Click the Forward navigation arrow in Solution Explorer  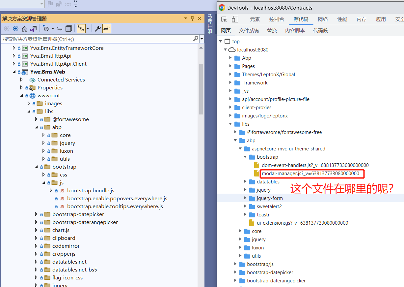tap(15, 29)
